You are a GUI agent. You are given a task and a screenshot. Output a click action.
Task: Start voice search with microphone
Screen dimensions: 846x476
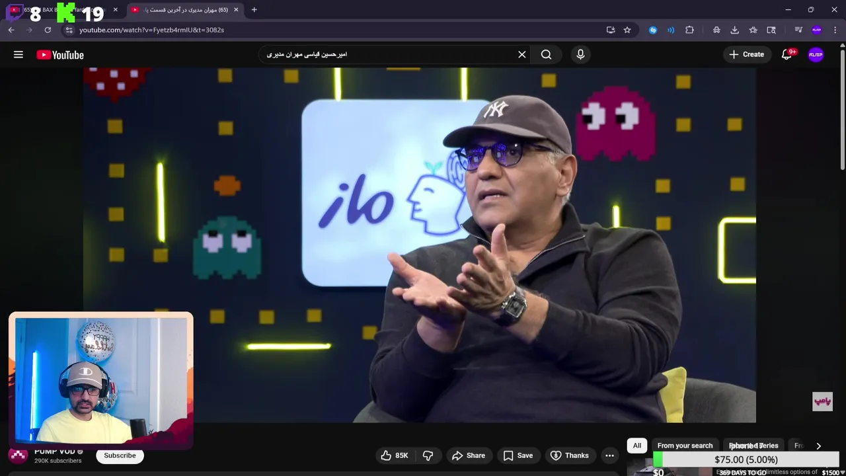point(580,55)
